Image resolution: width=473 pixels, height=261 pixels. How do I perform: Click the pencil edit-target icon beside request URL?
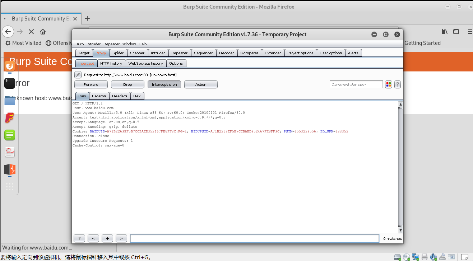(x=78, y=75)
